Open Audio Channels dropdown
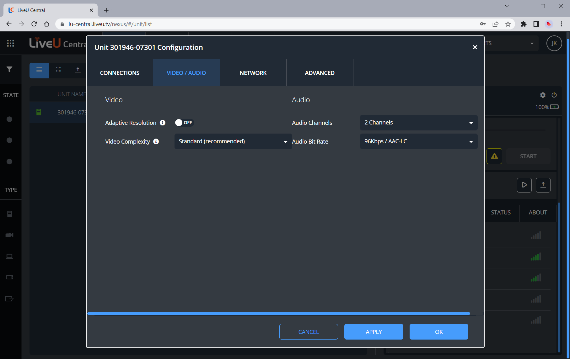This screenshot has height=359, width=570. click(419, 123)
